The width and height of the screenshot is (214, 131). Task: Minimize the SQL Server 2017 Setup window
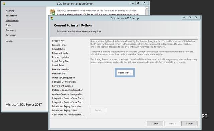(x=184, y=17)
